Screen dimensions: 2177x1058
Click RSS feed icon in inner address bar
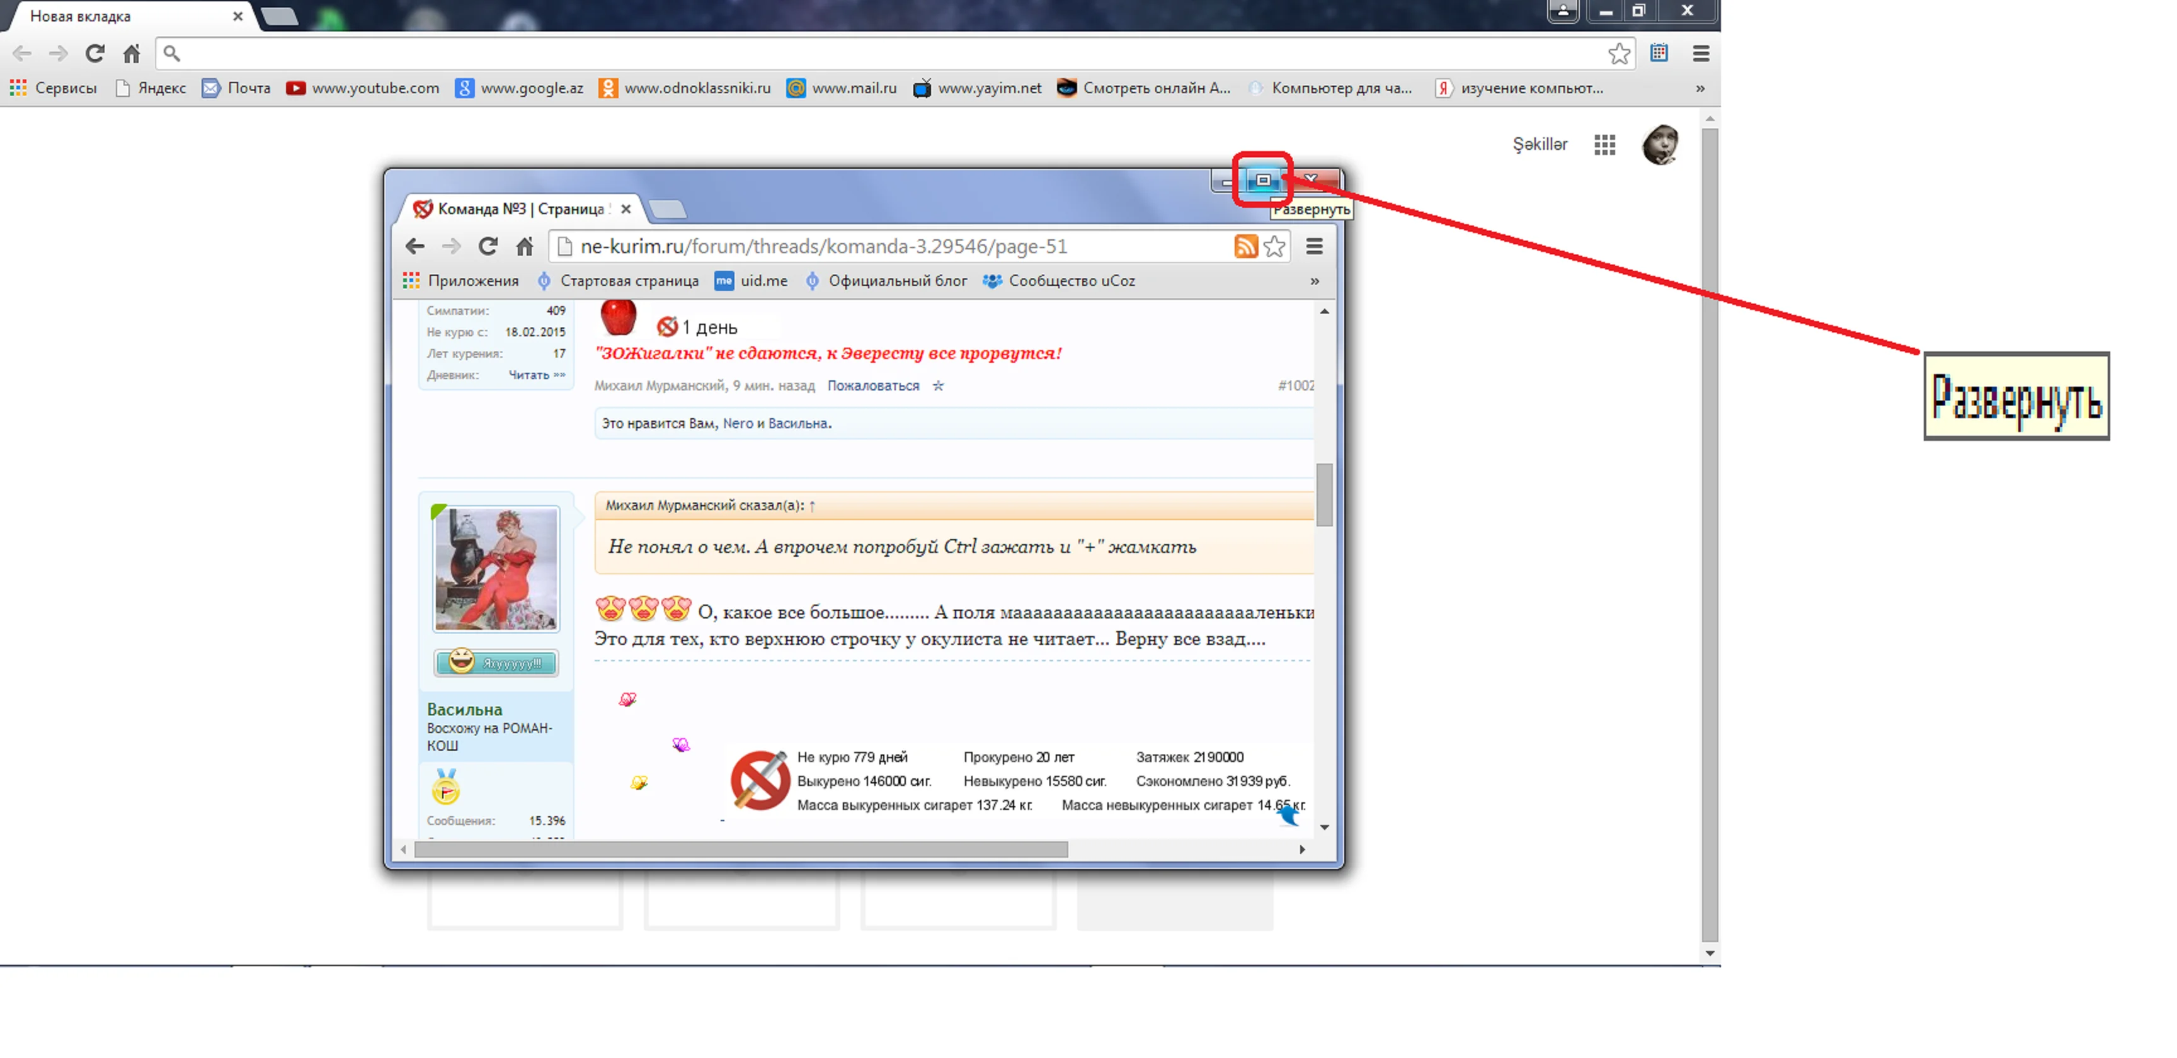point(1246,247)
